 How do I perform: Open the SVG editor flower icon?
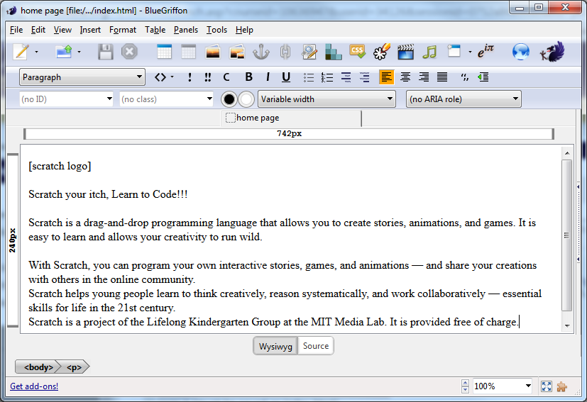[x=381, y=52]
